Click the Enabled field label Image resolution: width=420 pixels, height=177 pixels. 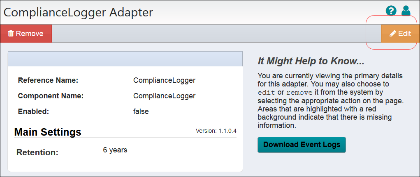click(33, 111)
